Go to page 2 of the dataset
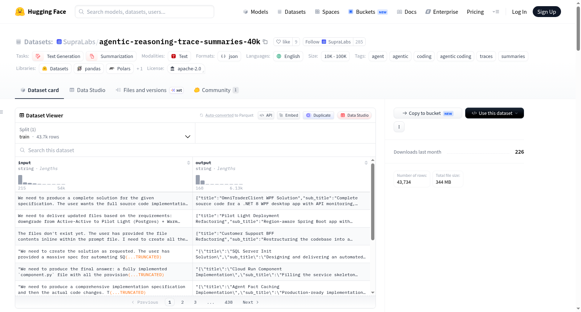The height and width of the screenshot is (312, 581). pos(182,302)
